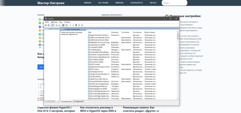Image resolution: width=241 pixels, height=113 pixels.
Task: Click the gear icon beside GraphicsPerfSvc
Action: [x=89, y=76]
